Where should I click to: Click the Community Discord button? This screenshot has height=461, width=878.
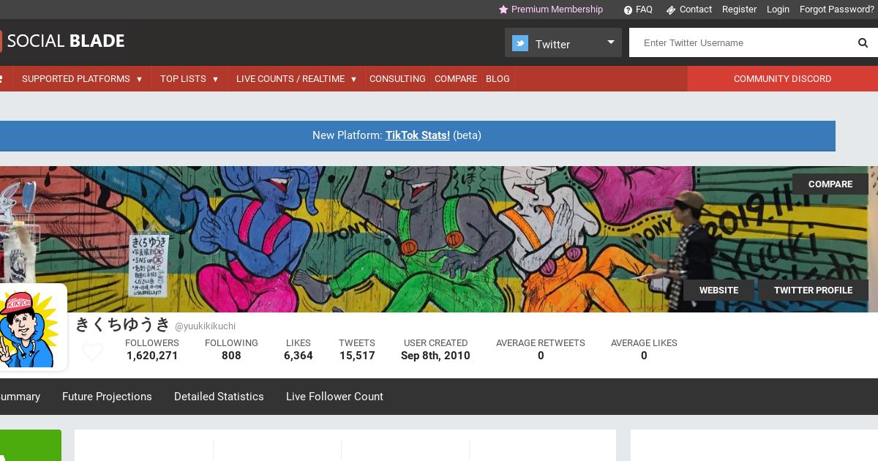[782, 78]
